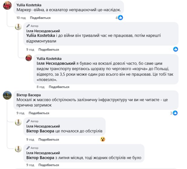Click the wow emoji reaction icon
This screenshot has width=187, height=169.
click(103, 139)
